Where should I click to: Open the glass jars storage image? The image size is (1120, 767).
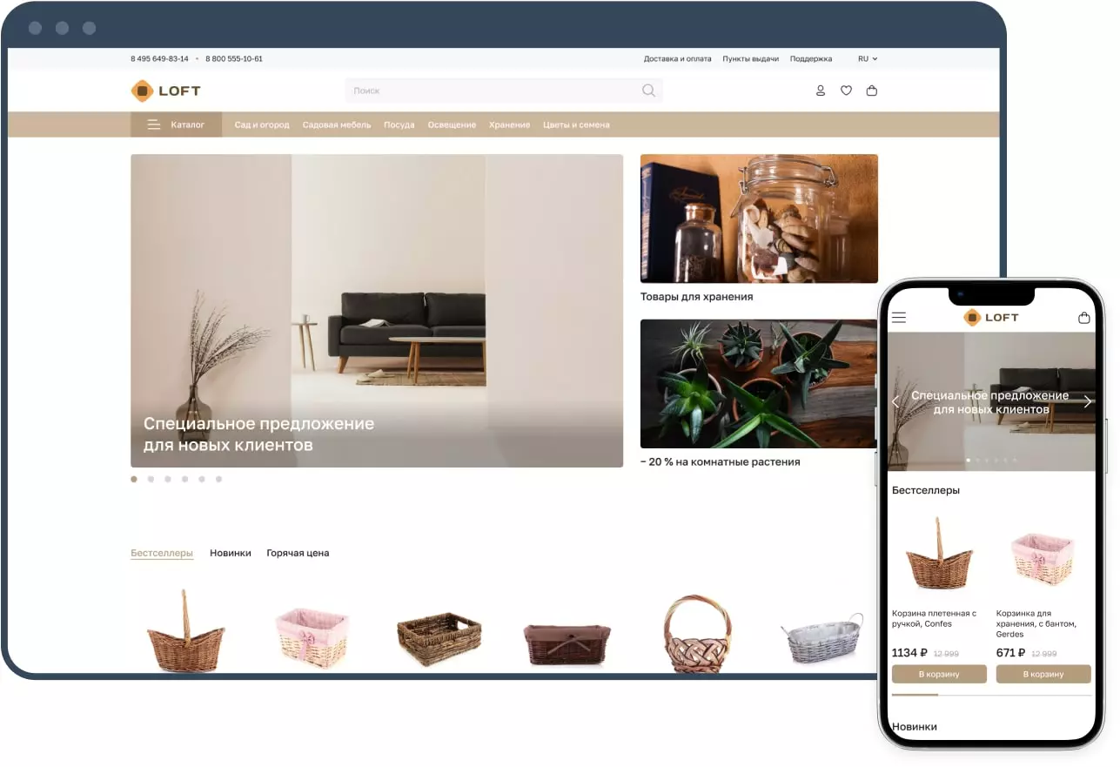(759, 219)
